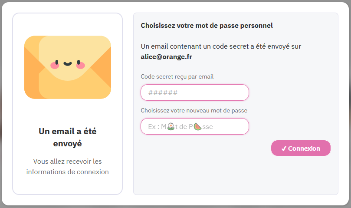Click the "Choisissez votre nouveau mot de passe" label
The width and height of the screenshot is (351, 208).
pyautogui.click(x=194, y=110)
